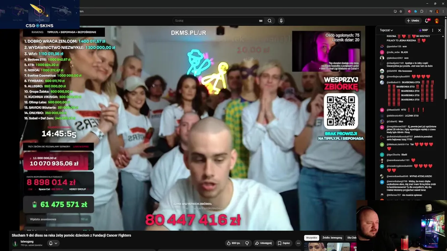Image resolution: width=447 pixels, height=251 pixels.
Task: Click @anibulus615 SKARBONKA STOI message
Action: (410, 93)
